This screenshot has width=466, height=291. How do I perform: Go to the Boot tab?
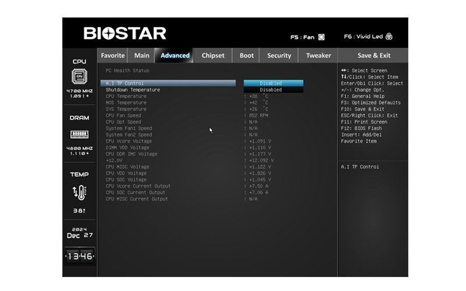click(246, 55)
